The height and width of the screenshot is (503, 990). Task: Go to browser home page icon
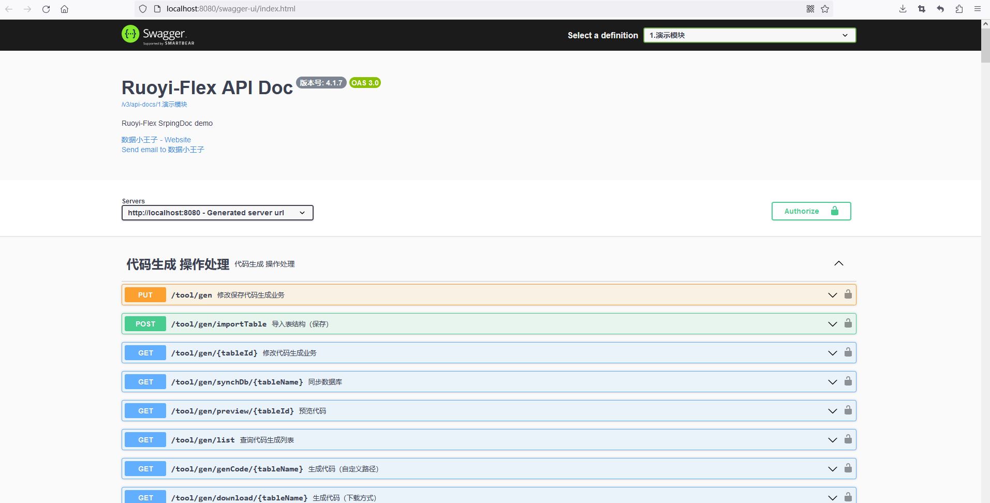[x=65, y=9]
